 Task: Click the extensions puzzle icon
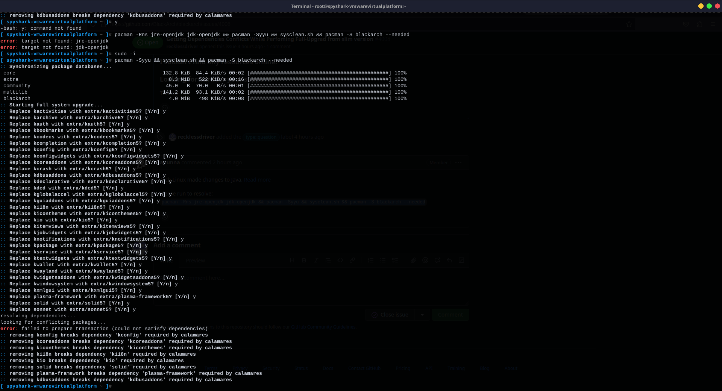pyautogui.click(x=700, y=24)
